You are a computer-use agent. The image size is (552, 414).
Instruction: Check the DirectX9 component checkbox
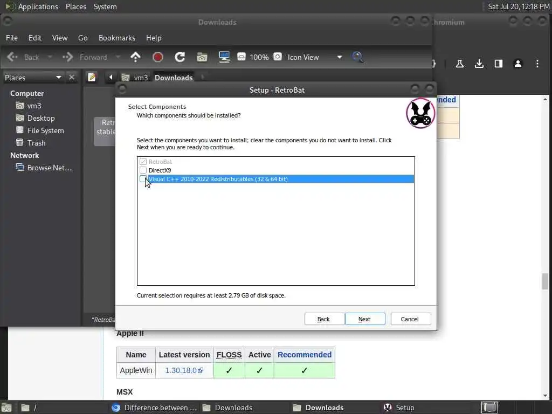143,170
